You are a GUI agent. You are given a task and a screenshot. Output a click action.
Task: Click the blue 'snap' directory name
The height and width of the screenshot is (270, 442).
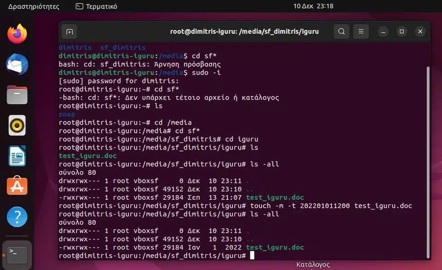click(x=67, y=114)
